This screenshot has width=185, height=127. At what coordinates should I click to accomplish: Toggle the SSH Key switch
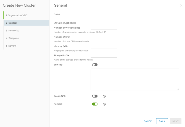coord(95,65)
